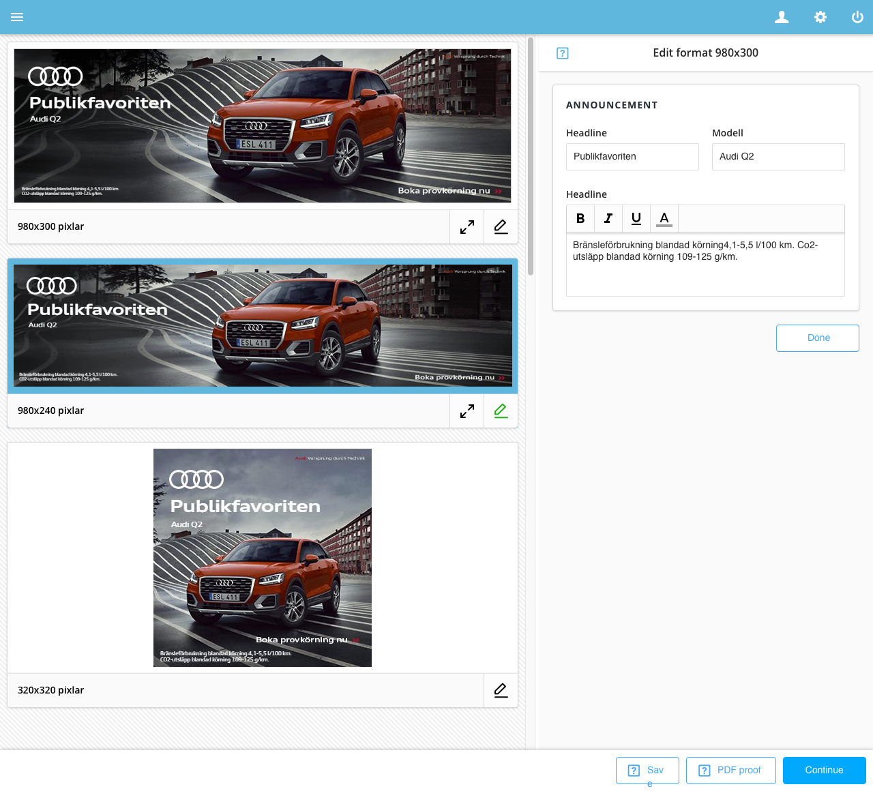Click the Save button
This screenshot has width=873, height=791.
tap(647, 771)
